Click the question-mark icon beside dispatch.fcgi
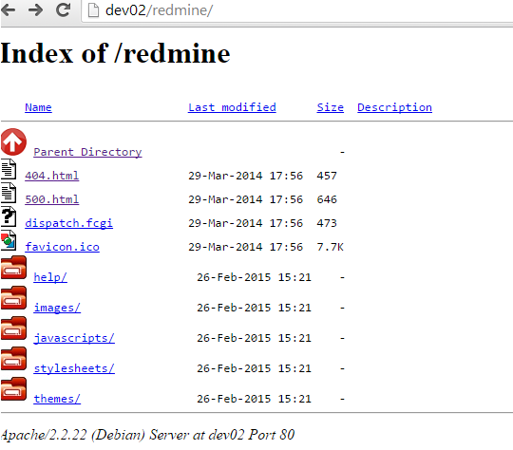Image resolution: width=513 pixels, height=450 pixels. point(9,216)
